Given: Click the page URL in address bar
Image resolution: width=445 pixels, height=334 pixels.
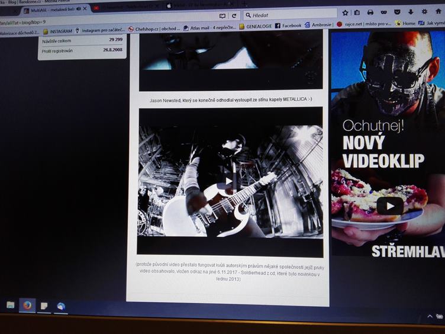Looking at the screenshot, I should point(22,22).
